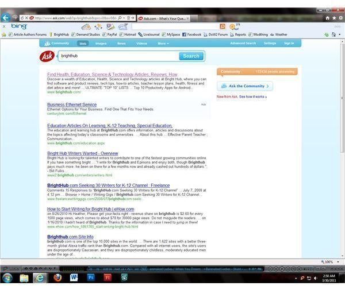Screen dimensions: 345x286
Task: Select the Videos search tab on Ask
Action: click(x=141, y=44)
